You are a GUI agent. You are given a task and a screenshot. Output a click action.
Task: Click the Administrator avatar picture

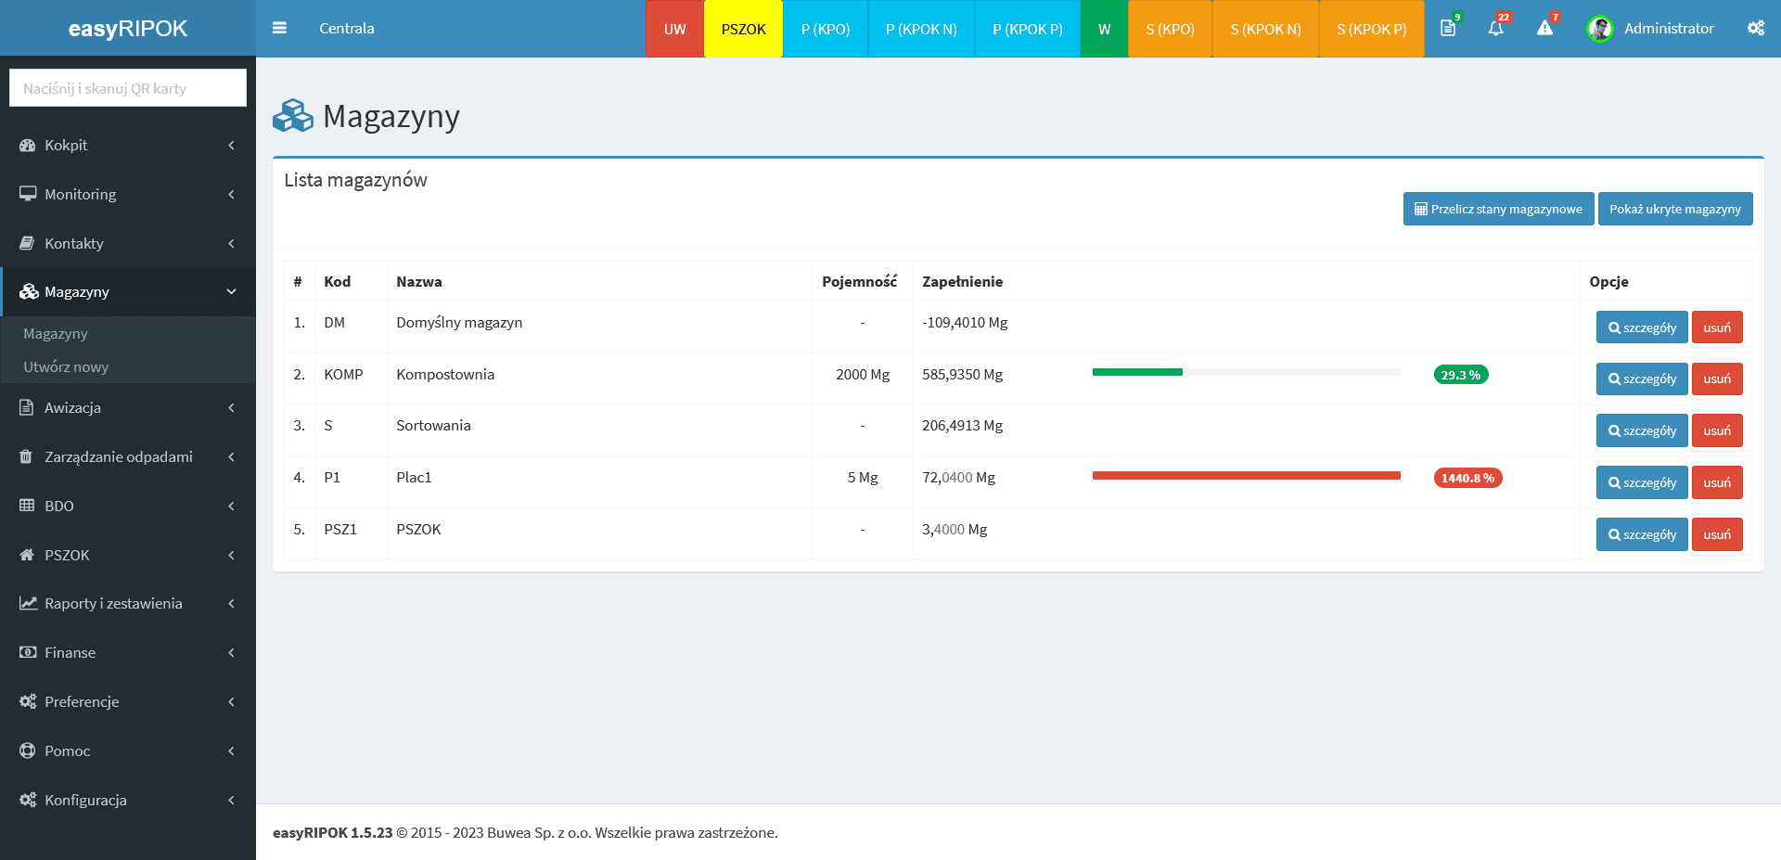[x=1599, y=29]
